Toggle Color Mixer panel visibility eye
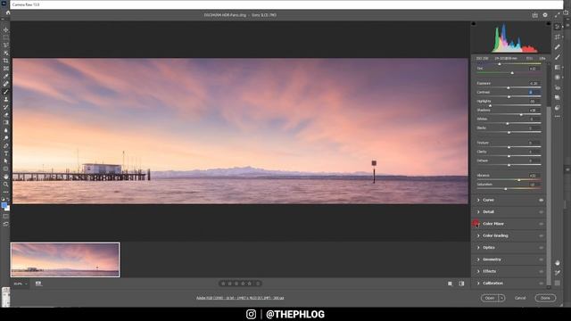Screen dimensions: 571x321 pos(542,224)
